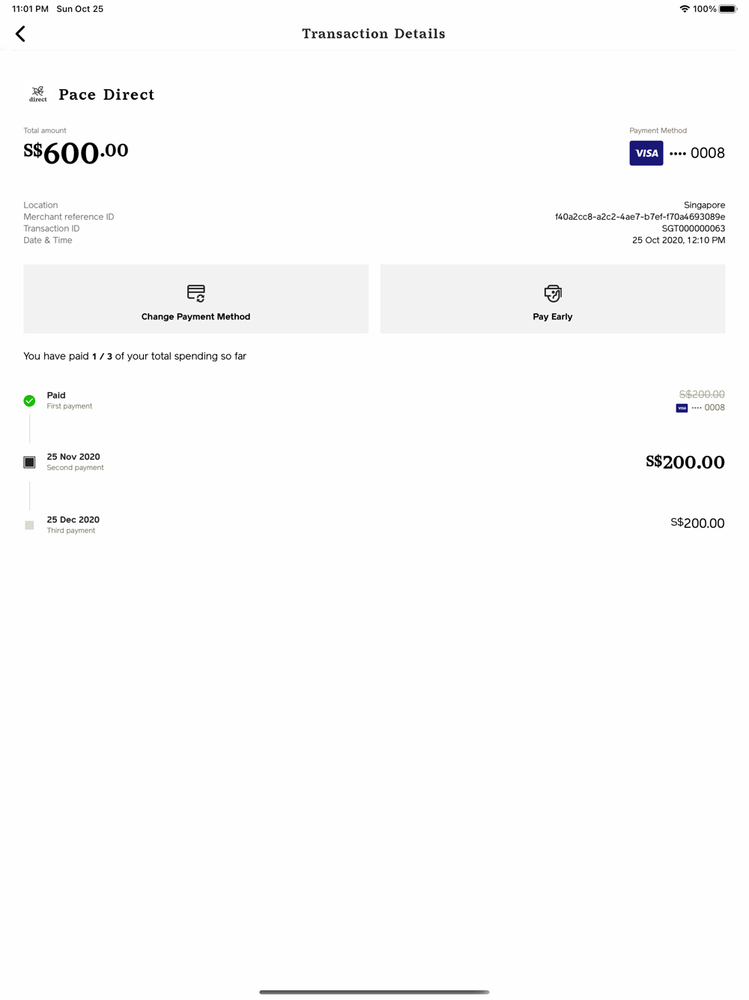749x1000 pixels.
Task: Click the S$600.00 total amount
Action: pyautogui.click(x=76, y=152)
